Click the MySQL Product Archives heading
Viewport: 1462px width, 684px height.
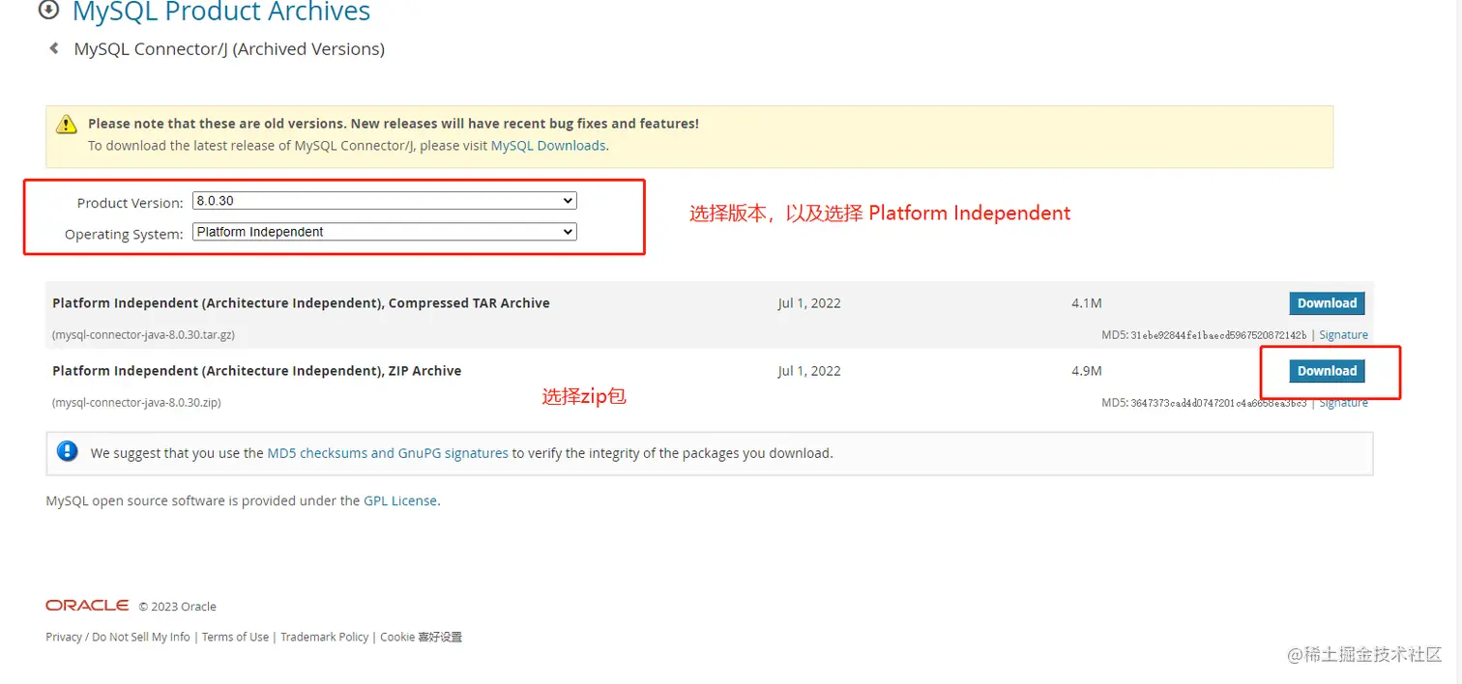pos(221,12)
